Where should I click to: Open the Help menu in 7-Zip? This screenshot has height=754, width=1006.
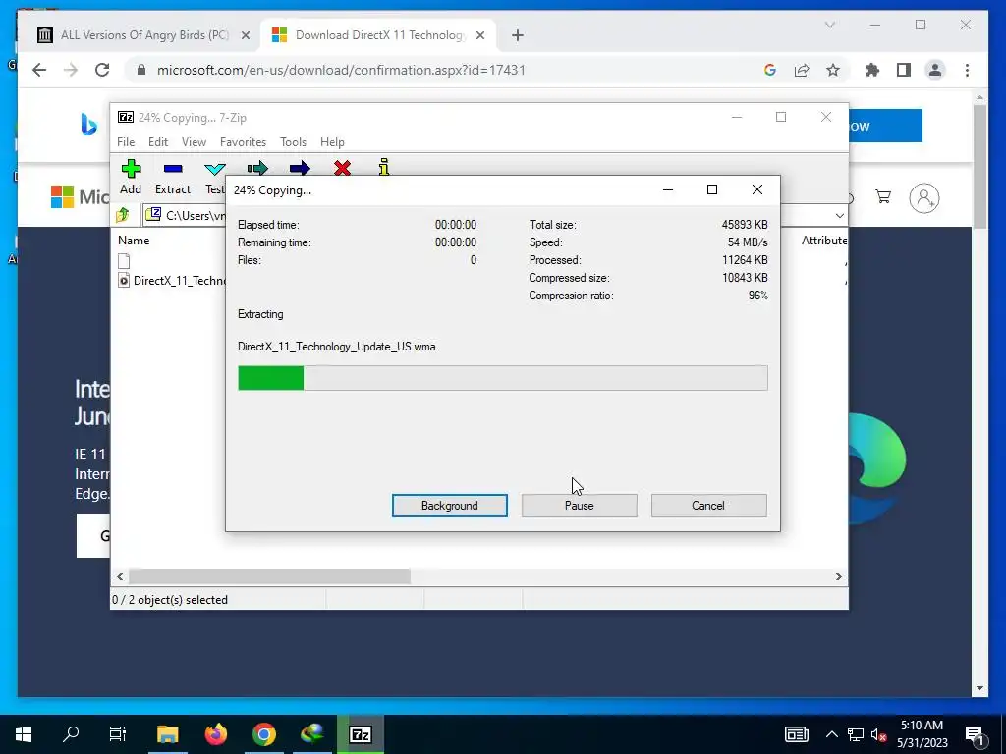[x=332, y=142]
